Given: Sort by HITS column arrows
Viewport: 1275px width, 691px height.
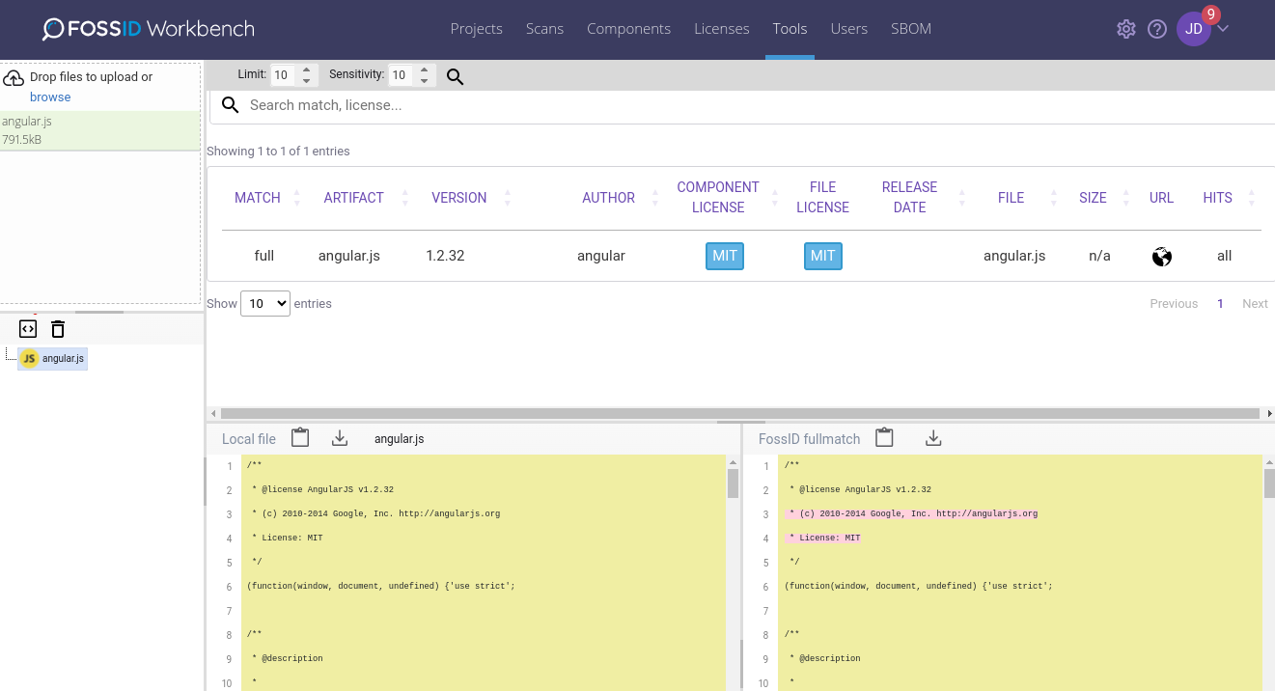Looking at the screenshot, I should [1252, 198].
